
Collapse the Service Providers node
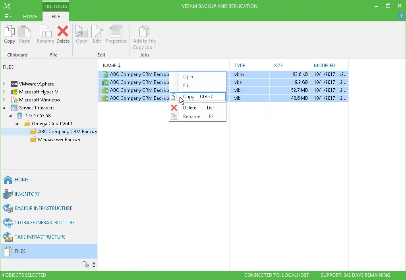[x=4, y=108]
